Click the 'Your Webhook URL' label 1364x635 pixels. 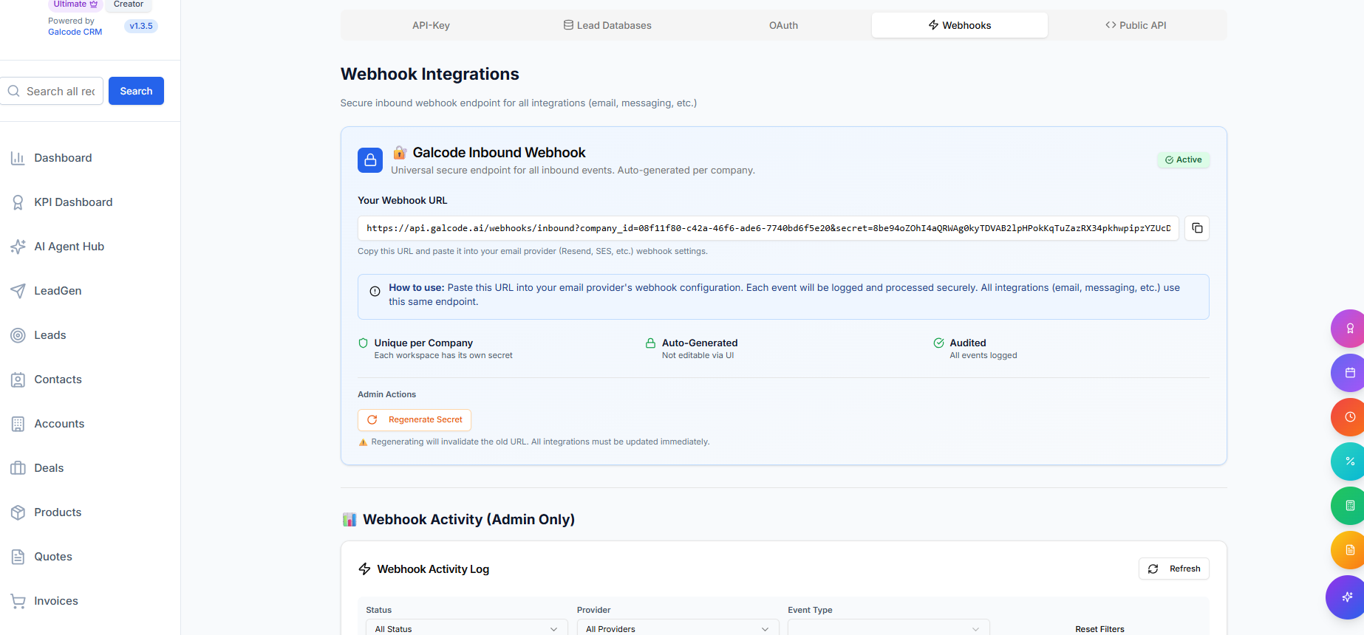tap(403, 200)
